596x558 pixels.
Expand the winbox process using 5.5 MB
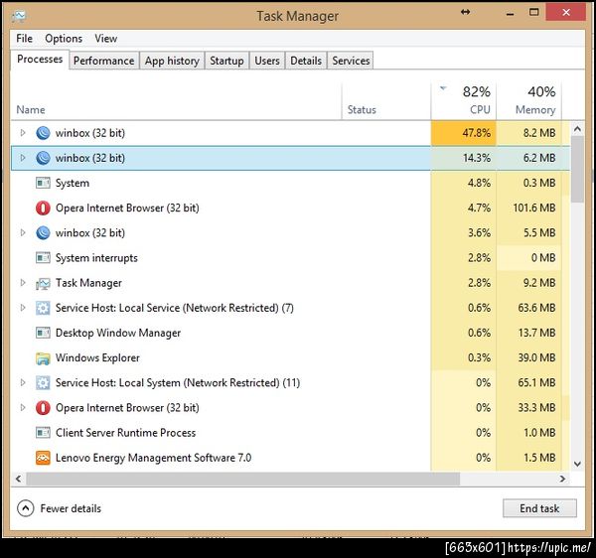(x=23, y=233)
